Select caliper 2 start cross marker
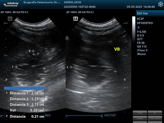The width and height of the screenshot is (164, 123). pos(33,51)
